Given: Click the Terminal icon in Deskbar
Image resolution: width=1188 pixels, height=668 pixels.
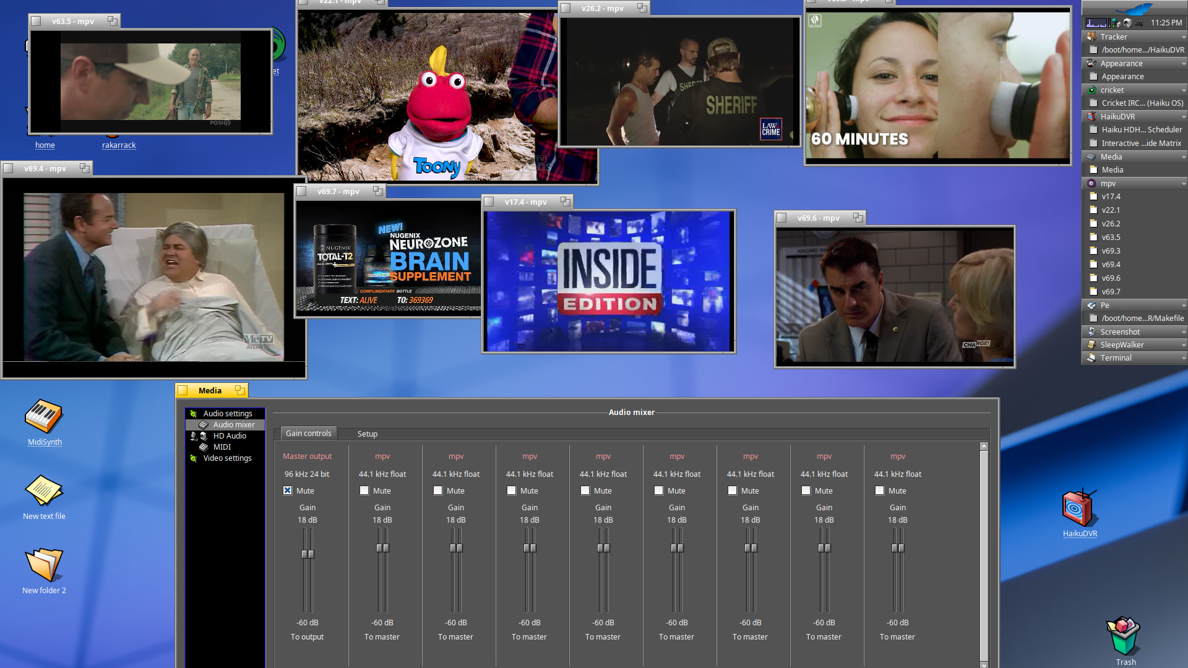Looking at the screenshot, I should click(1091, 358).
